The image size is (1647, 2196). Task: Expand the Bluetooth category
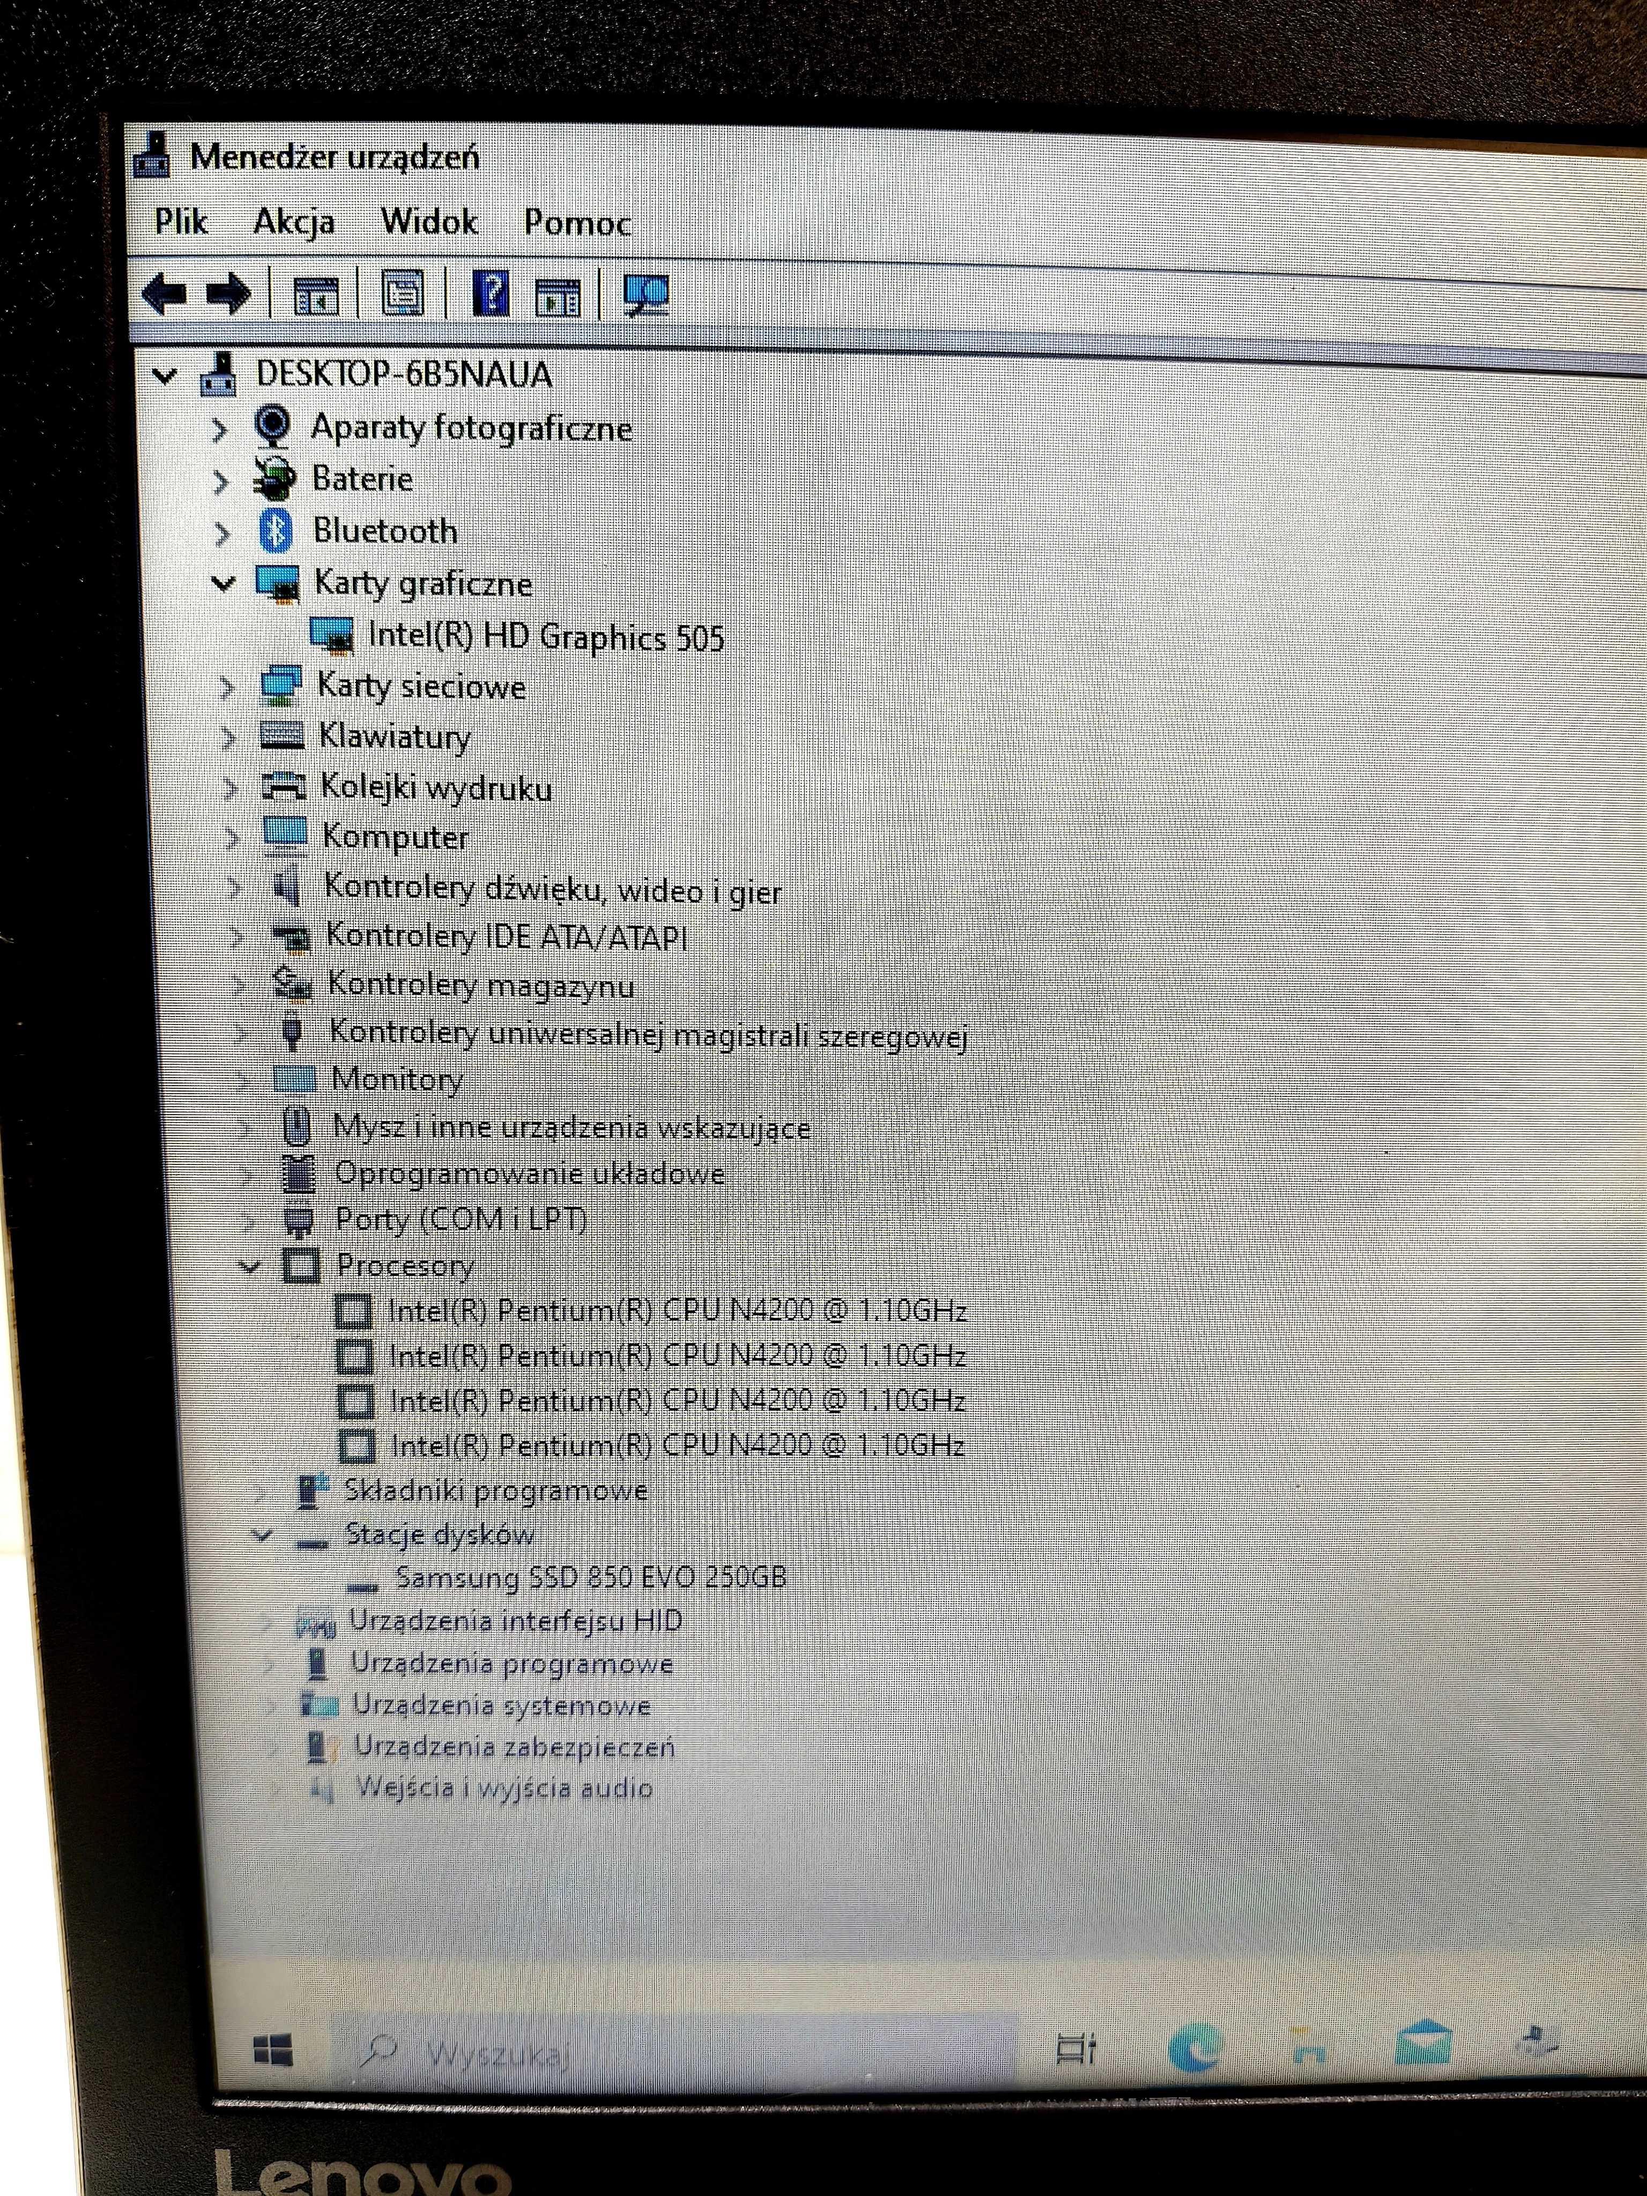point(224,533)
